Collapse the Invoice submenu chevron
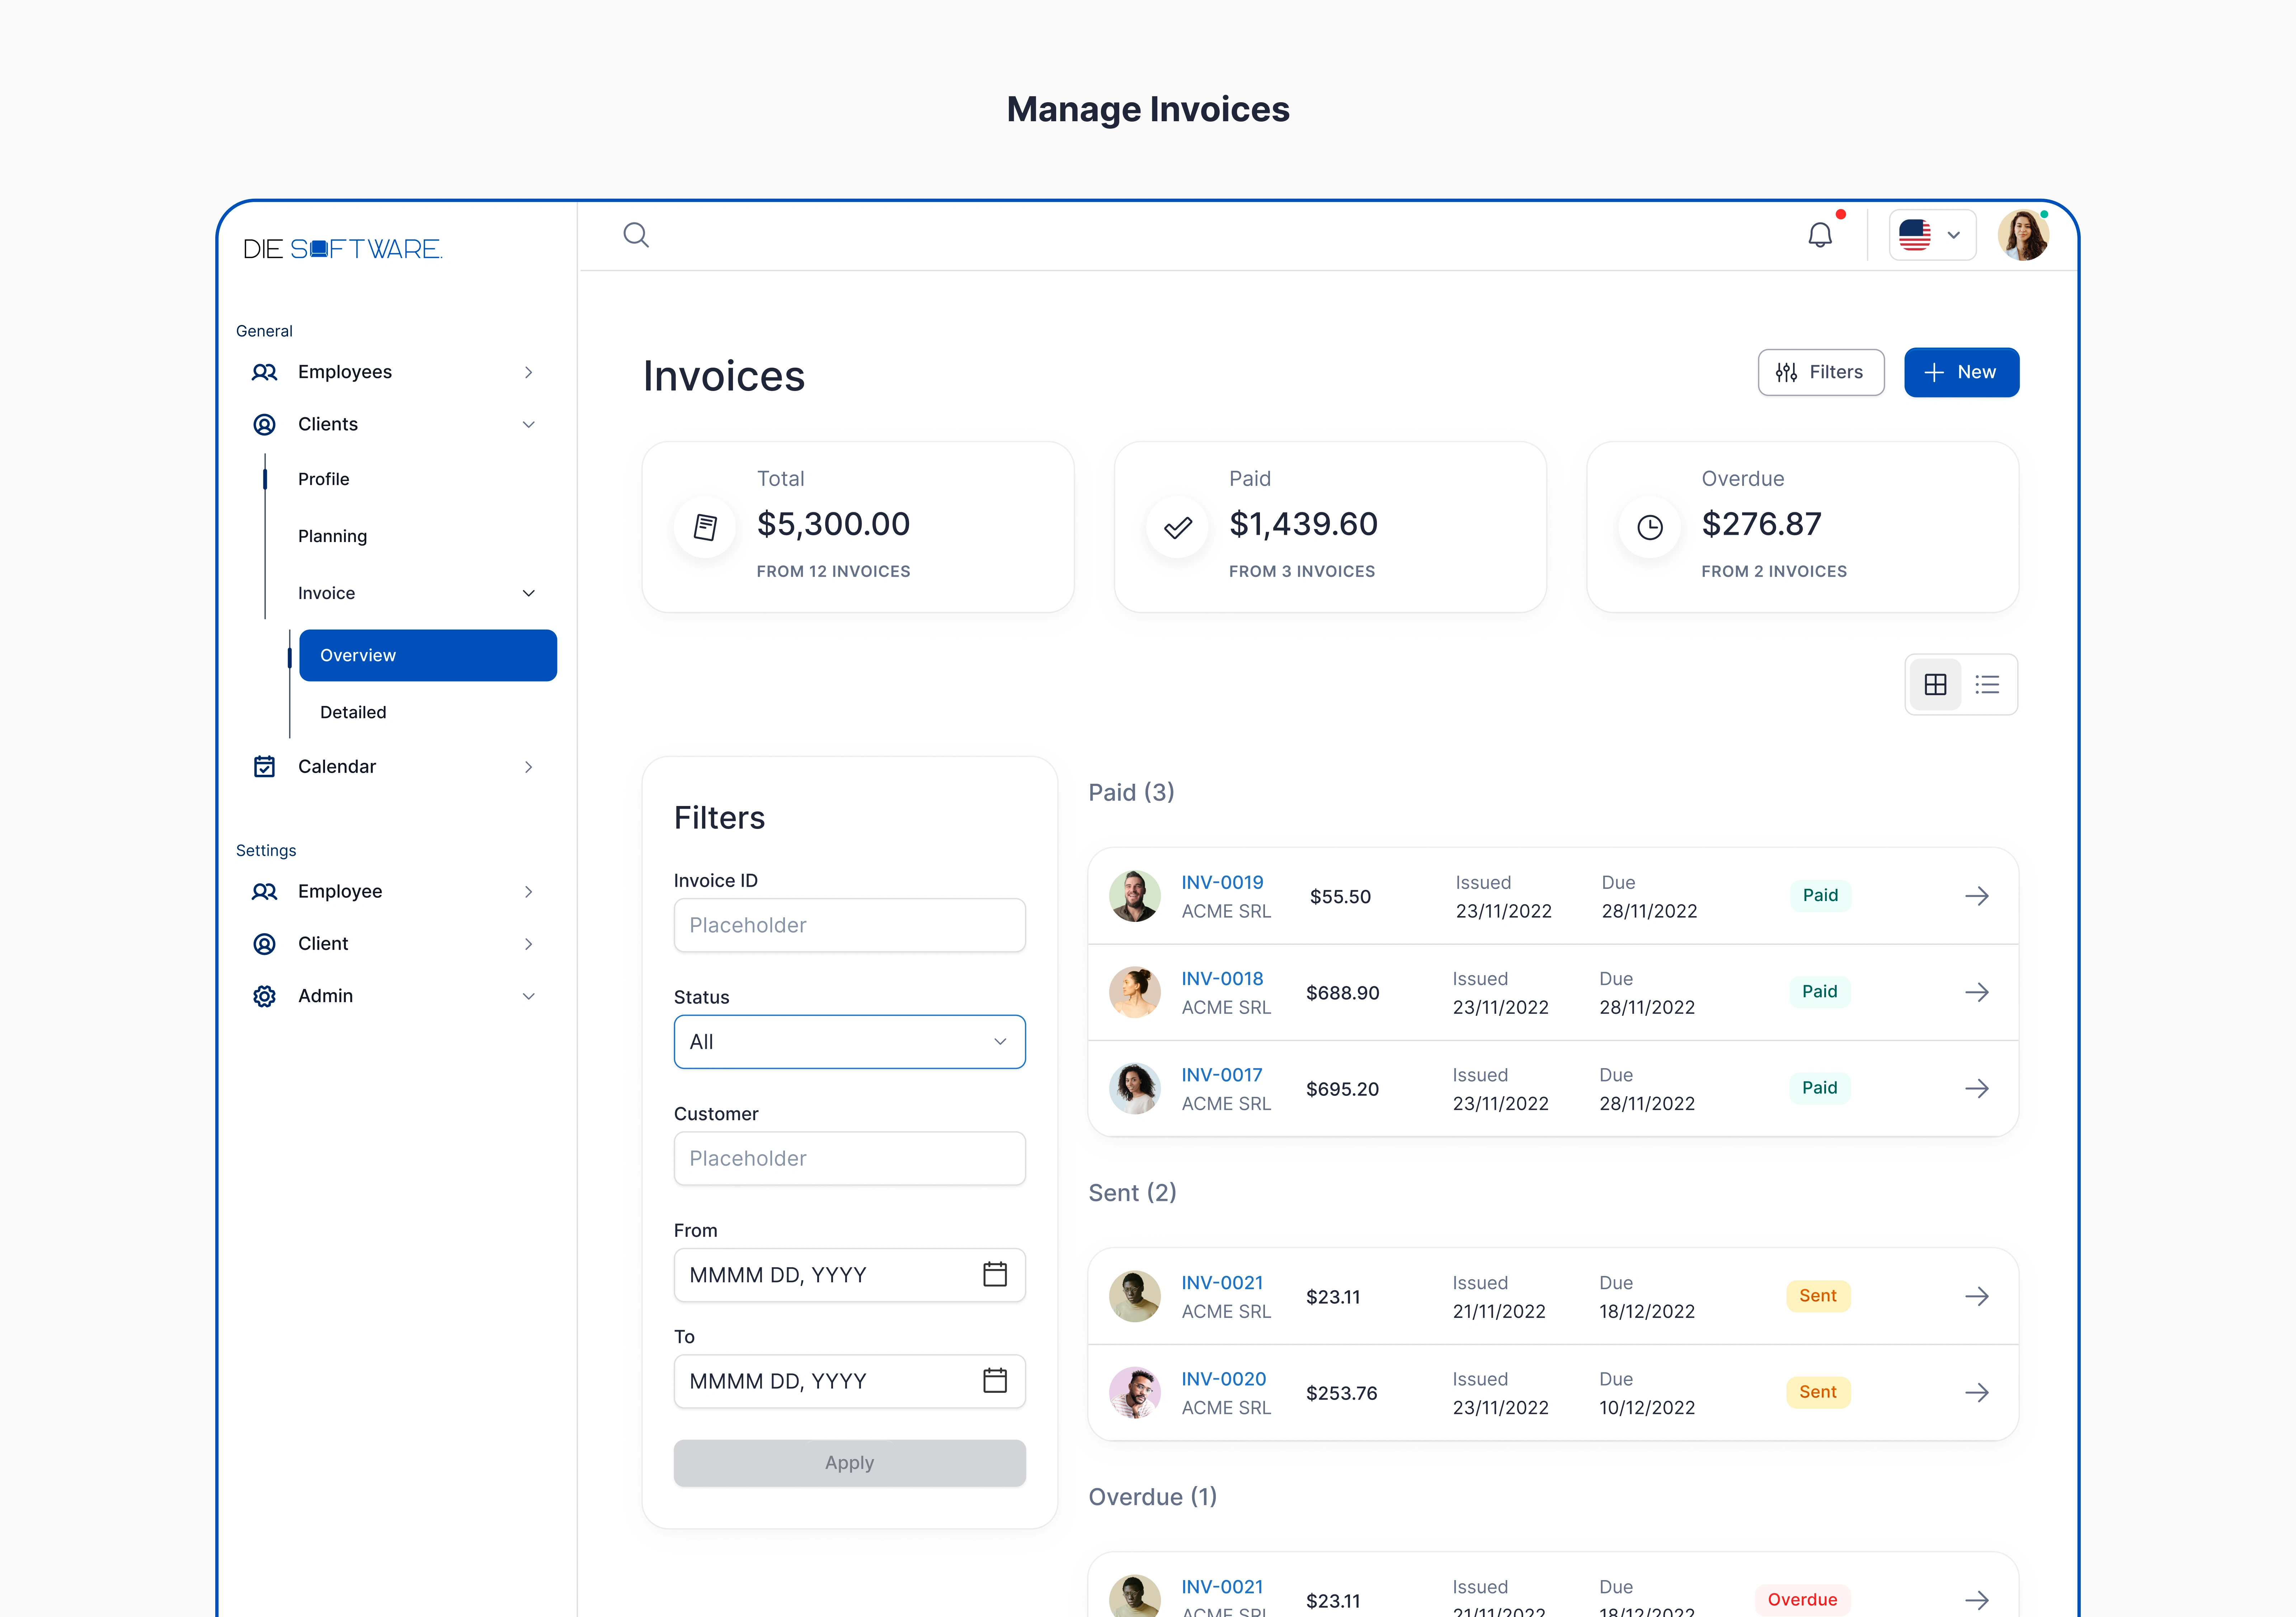The height and width of the screenshot is (1617, 2296). (x=528, y=593)
